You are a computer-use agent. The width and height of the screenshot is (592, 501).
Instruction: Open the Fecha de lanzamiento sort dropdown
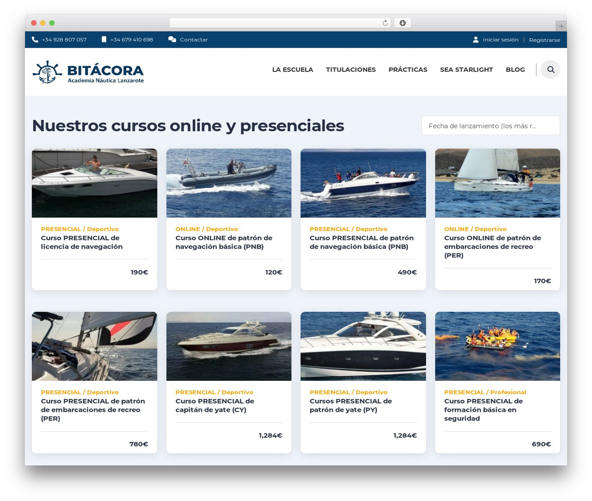pyautogui.click(x=490, y=126)
